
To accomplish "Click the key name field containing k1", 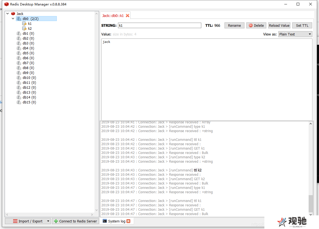I will coord(159,25).
